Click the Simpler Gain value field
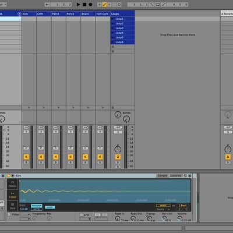233x233 pixels. click(x=24, y=209)
